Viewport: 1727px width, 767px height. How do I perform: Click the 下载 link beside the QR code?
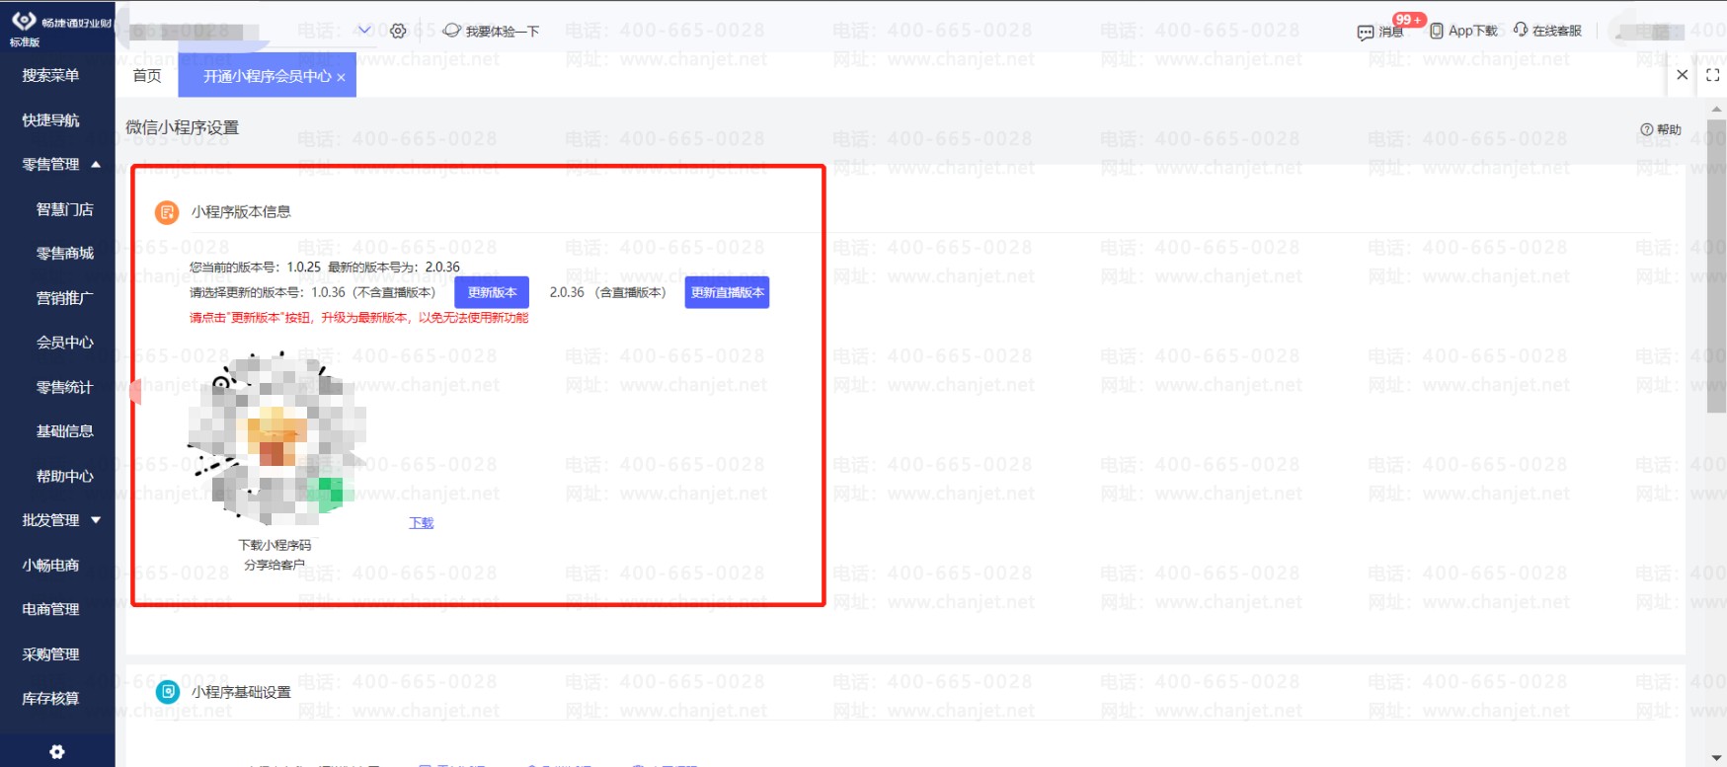point(422,523)
